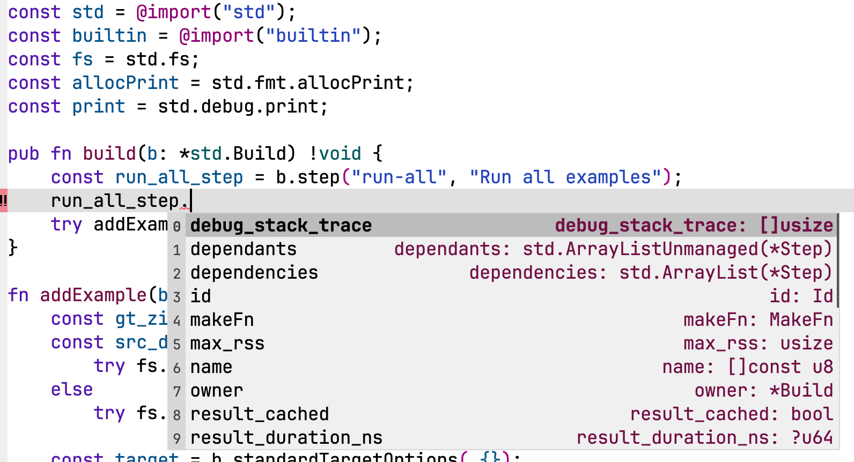Place cursor on 'const std' import line
Image resolution: width=854 pixels, height=462 pixels.
coord(152,12)
